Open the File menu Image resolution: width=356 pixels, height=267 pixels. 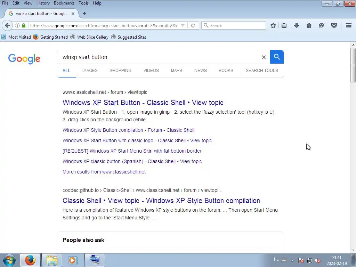pyautogui.click(x=5, y=3)
